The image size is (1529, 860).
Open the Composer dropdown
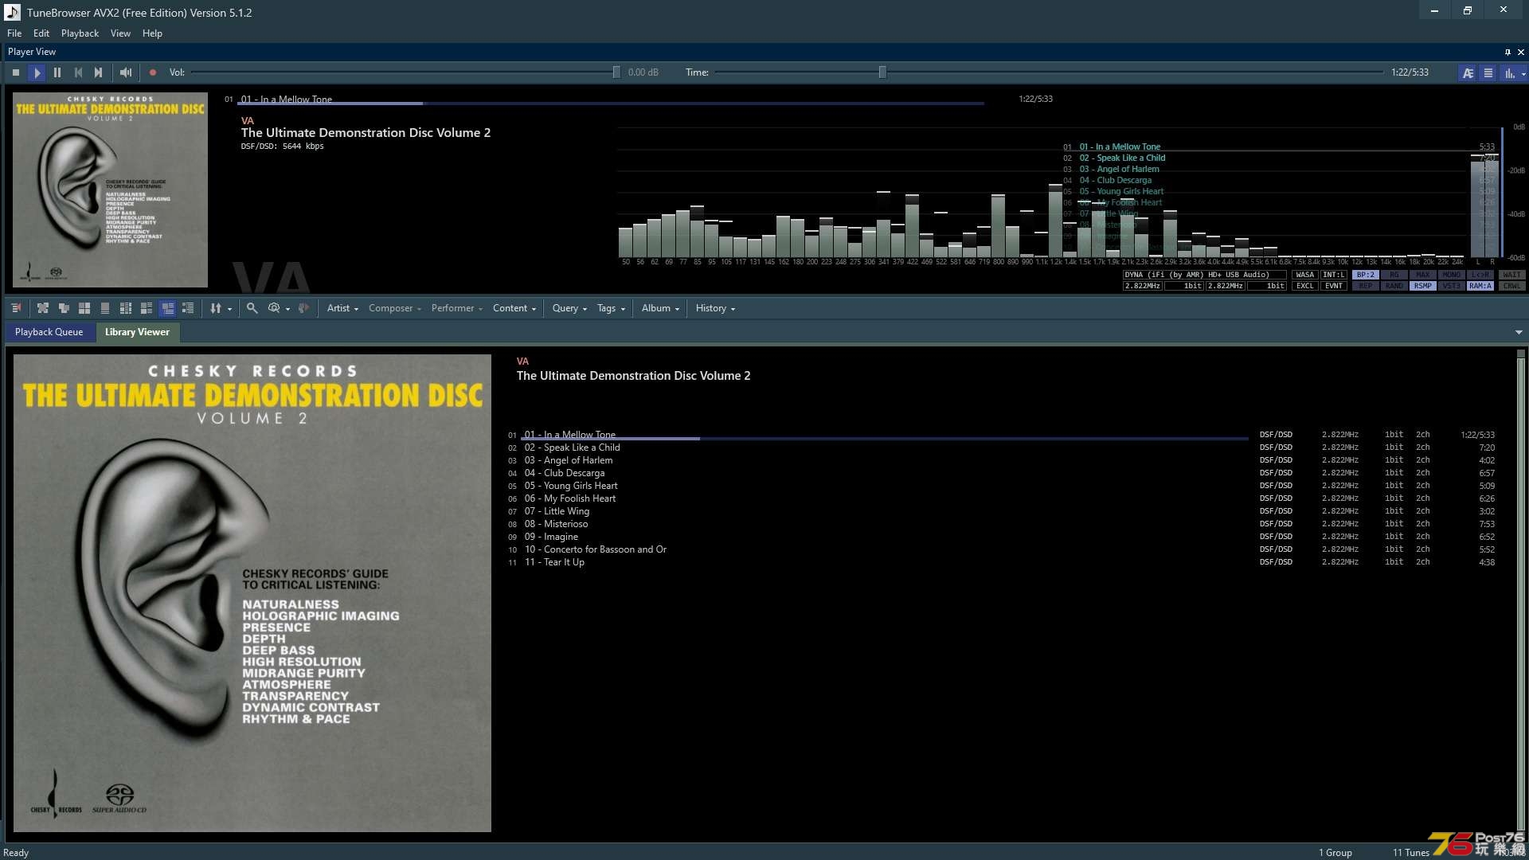pyautogui.click(x=394, y=308)
